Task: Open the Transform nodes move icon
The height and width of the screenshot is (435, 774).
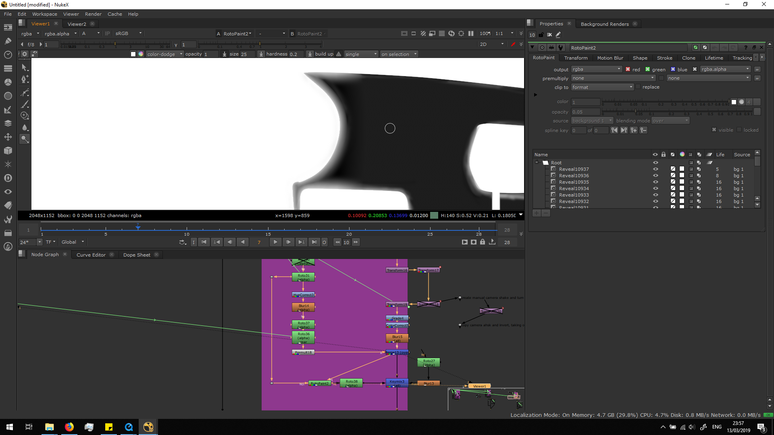Action: pos(8,137)
